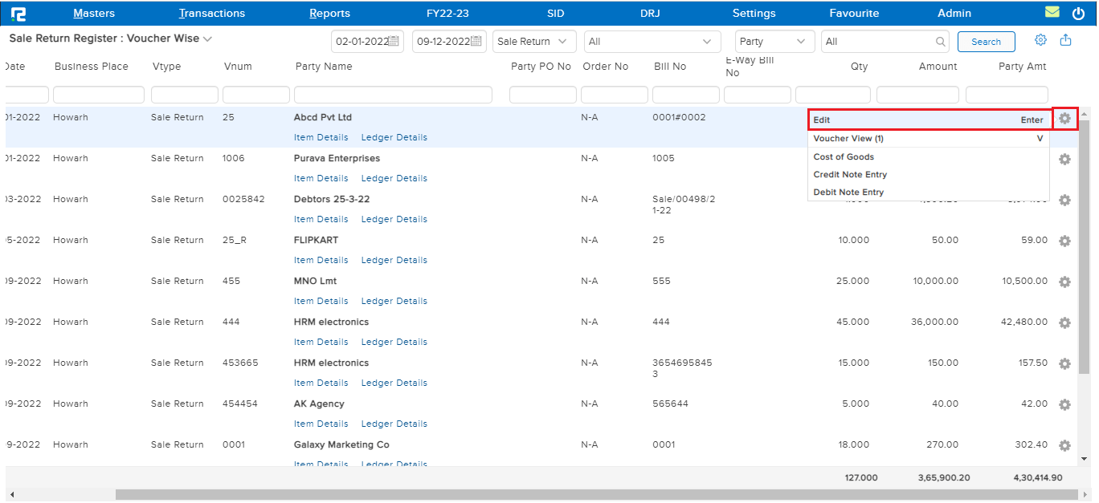Click the app logo in top-left corner

tap(18, 14)
